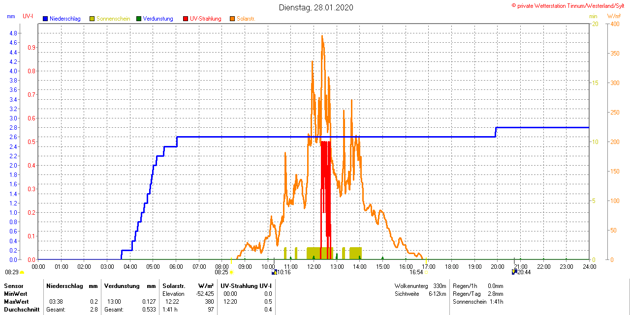Click the MinWert row label

(16, 294)
